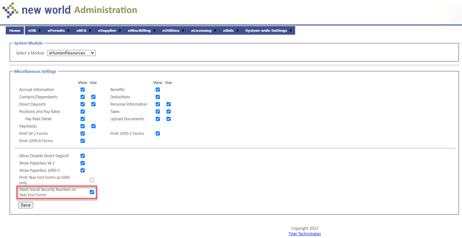The height and width of the screenshot is (238, 462).
Task: Toggle Upload Documents Use checkbox
Action: [x=169, y=119]
